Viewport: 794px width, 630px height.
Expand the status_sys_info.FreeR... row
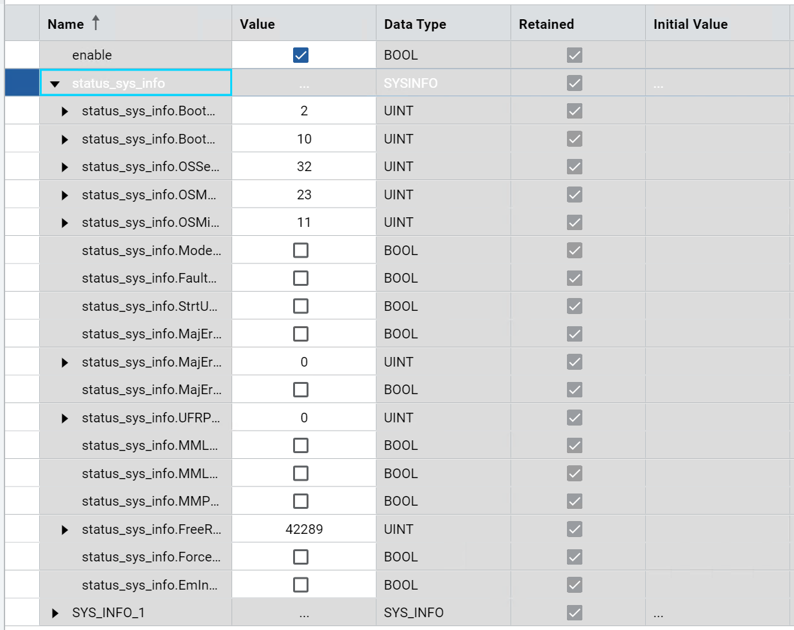coord(65,530)
